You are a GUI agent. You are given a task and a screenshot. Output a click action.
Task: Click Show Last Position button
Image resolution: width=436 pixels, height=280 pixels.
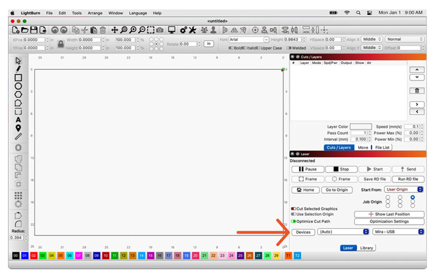[x=389, y=214]
